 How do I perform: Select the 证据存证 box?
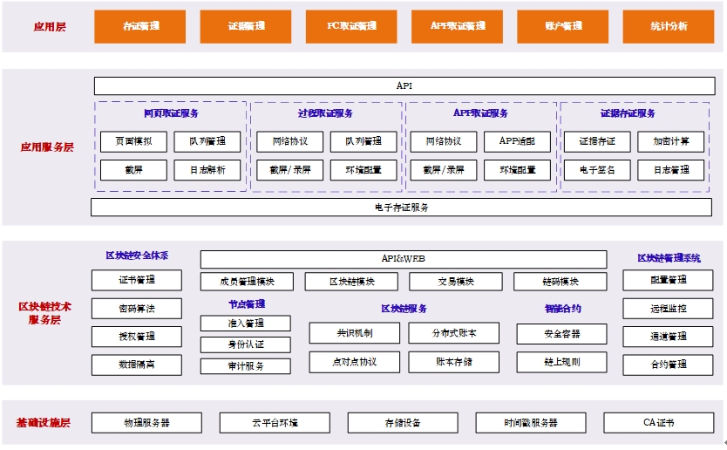click(x=597, y=141)
